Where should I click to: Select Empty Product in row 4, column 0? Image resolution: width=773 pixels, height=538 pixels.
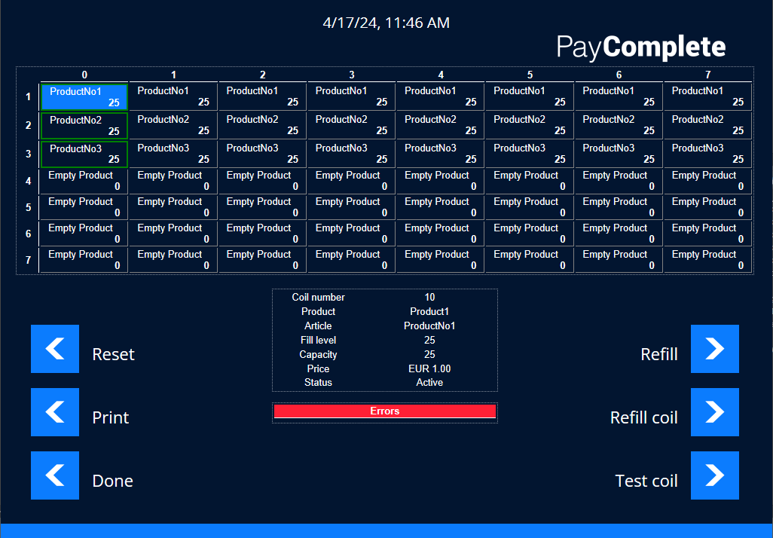point(84,182)
